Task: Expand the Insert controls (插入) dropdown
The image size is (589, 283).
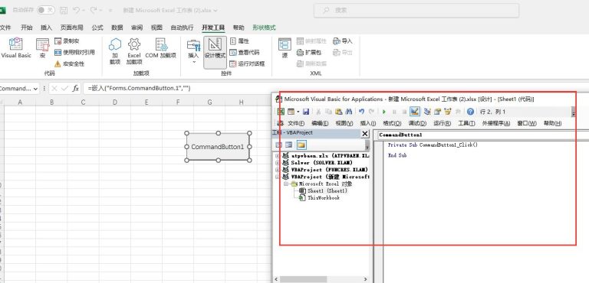Action: tap(193, 51)
